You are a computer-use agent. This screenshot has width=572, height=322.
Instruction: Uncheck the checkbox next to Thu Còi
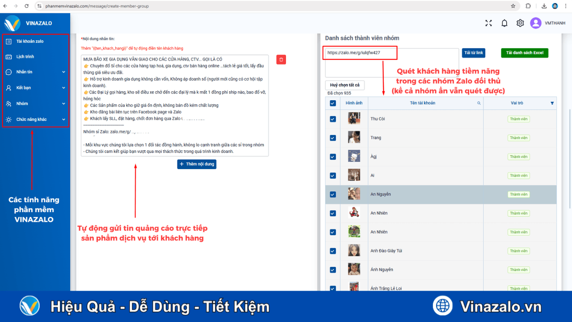pos(332,119)
